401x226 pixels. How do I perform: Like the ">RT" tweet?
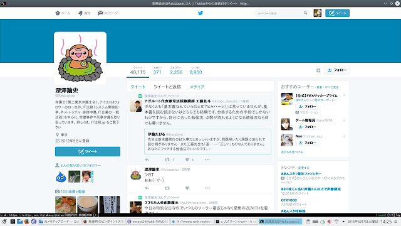(187, 188)
